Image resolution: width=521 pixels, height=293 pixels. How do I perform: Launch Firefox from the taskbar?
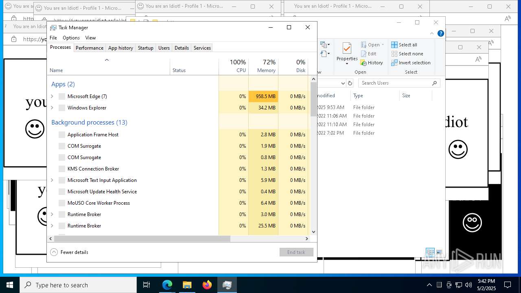point(207,285)
